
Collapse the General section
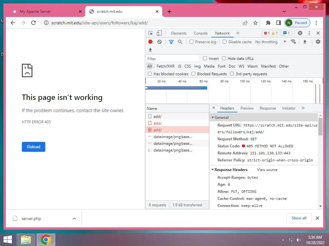point(213,117)
